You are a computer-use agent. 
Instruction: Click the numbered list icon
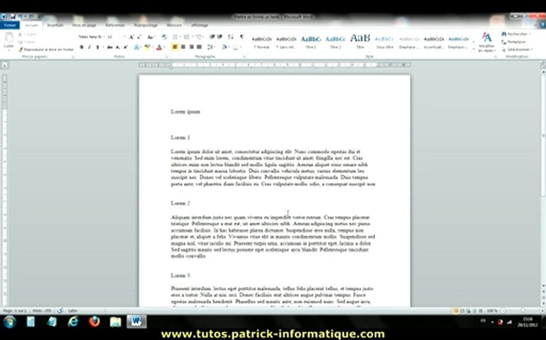pyautogui.click(x=187, y=37)
